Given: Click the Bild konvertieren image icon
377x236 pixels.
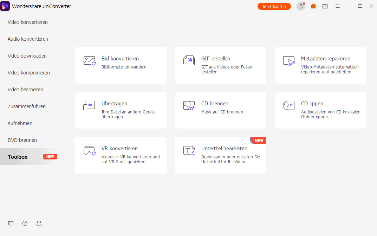Looking at the screenshot, I should point(89,60).
